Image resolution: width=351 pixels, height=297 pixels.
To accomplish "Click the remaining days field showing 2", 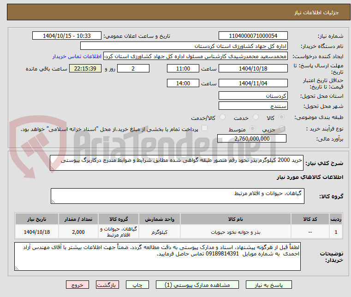I will point(133,69).
